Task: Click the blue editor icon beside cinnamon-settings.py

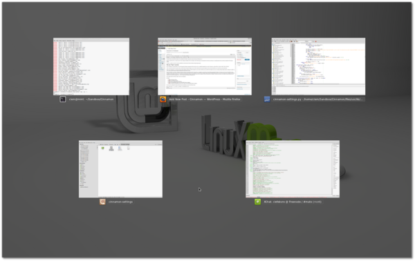Action: pyautogui.click(x=267, y=99)
